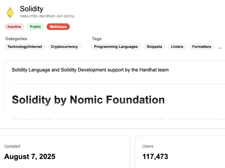Click the Updated August 7, 2025 card
Image resolution: width=225 pixels, height=168 pixels.
[65, 152]
